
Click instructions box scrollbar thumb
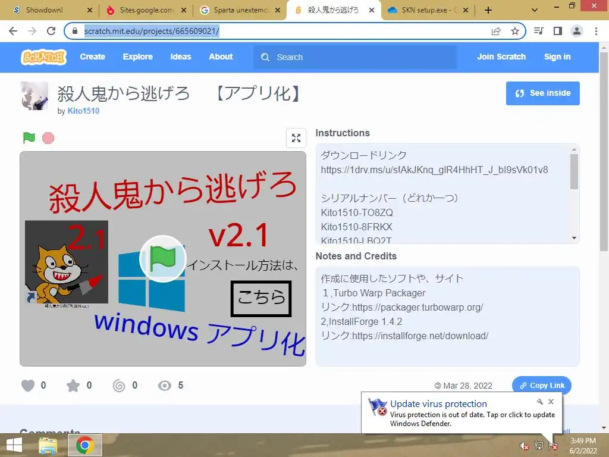point(574,171)
